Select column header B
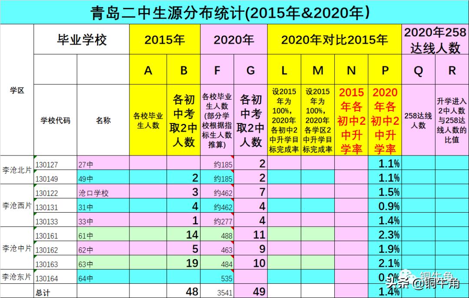Viewport: 469px width, 298px height. click(x=183, y=70)
